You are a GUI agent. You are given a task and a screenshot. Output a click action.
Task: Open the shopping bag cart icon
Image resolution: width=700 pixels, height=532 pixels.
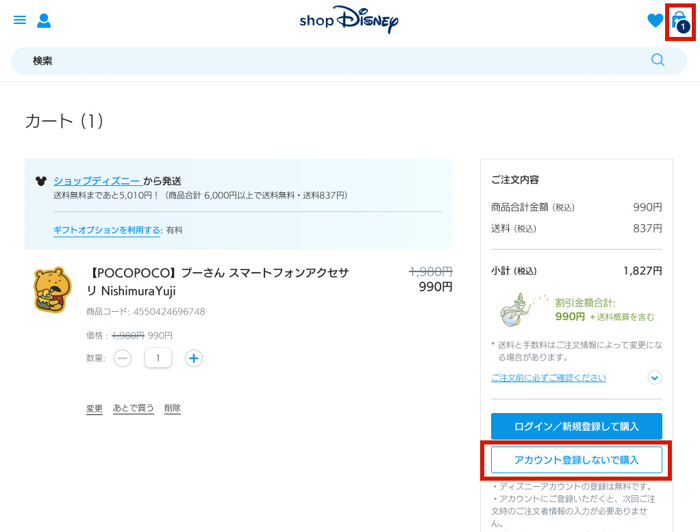[679, 21]
